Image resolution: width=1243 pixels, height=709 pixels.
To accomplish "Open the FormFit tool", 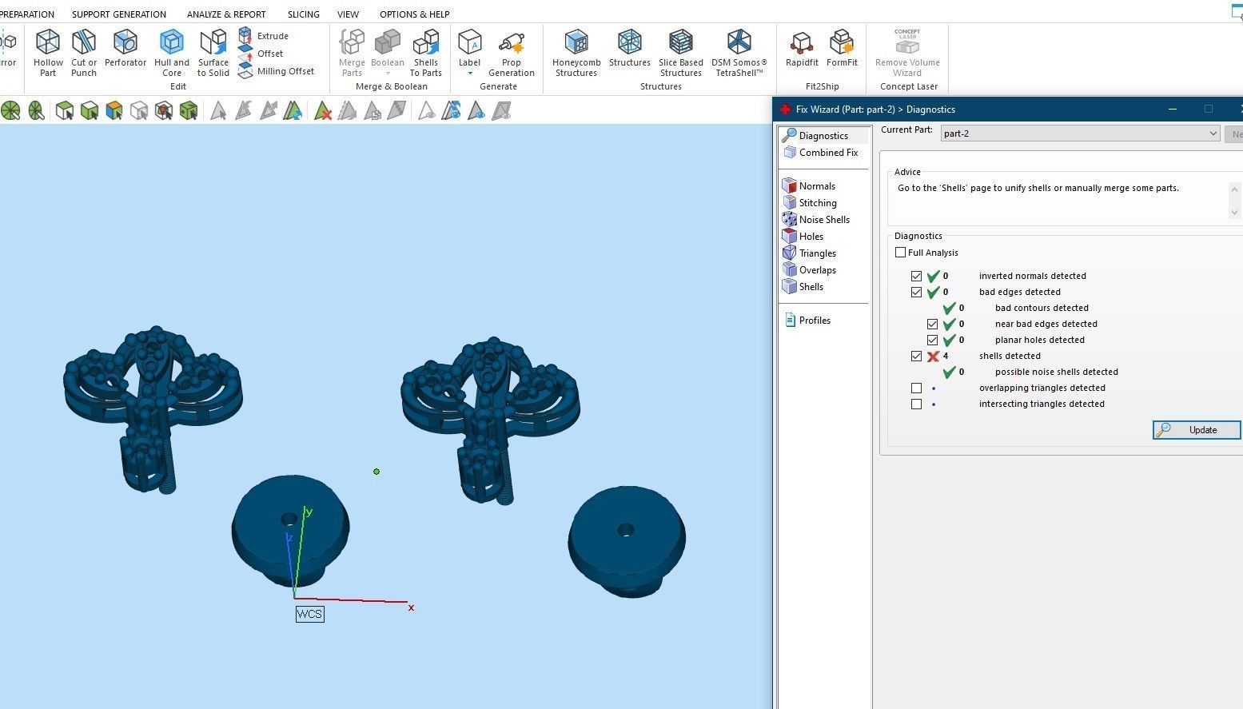I will [x=842, y=49].
